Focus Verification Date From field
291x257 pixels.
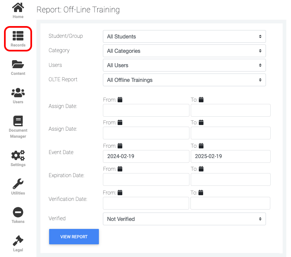(x=146, y=203)
